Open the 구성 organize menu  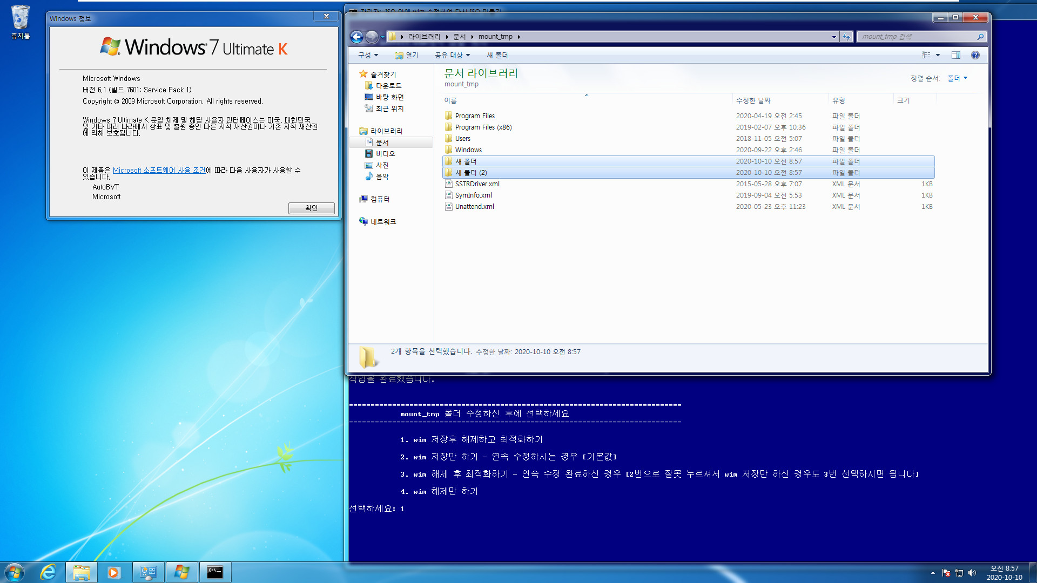[368, 55]
